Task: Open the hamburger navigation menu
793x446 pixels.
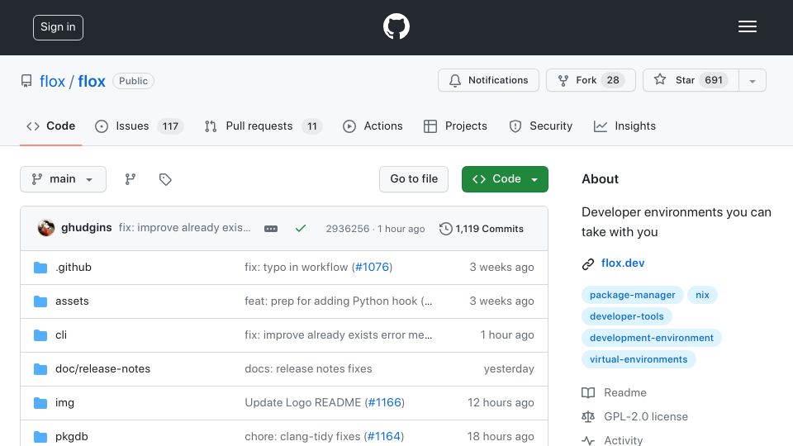Action: (x=747, y=26)
